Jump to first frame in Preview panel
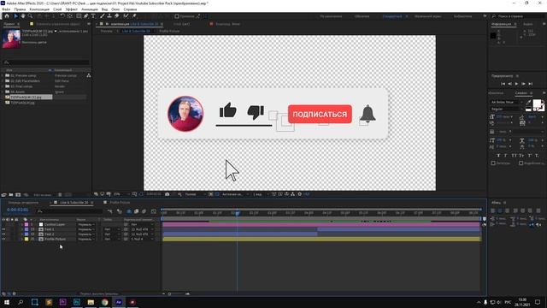The height and width of the screenshot is (308, 547). [503, 84]
